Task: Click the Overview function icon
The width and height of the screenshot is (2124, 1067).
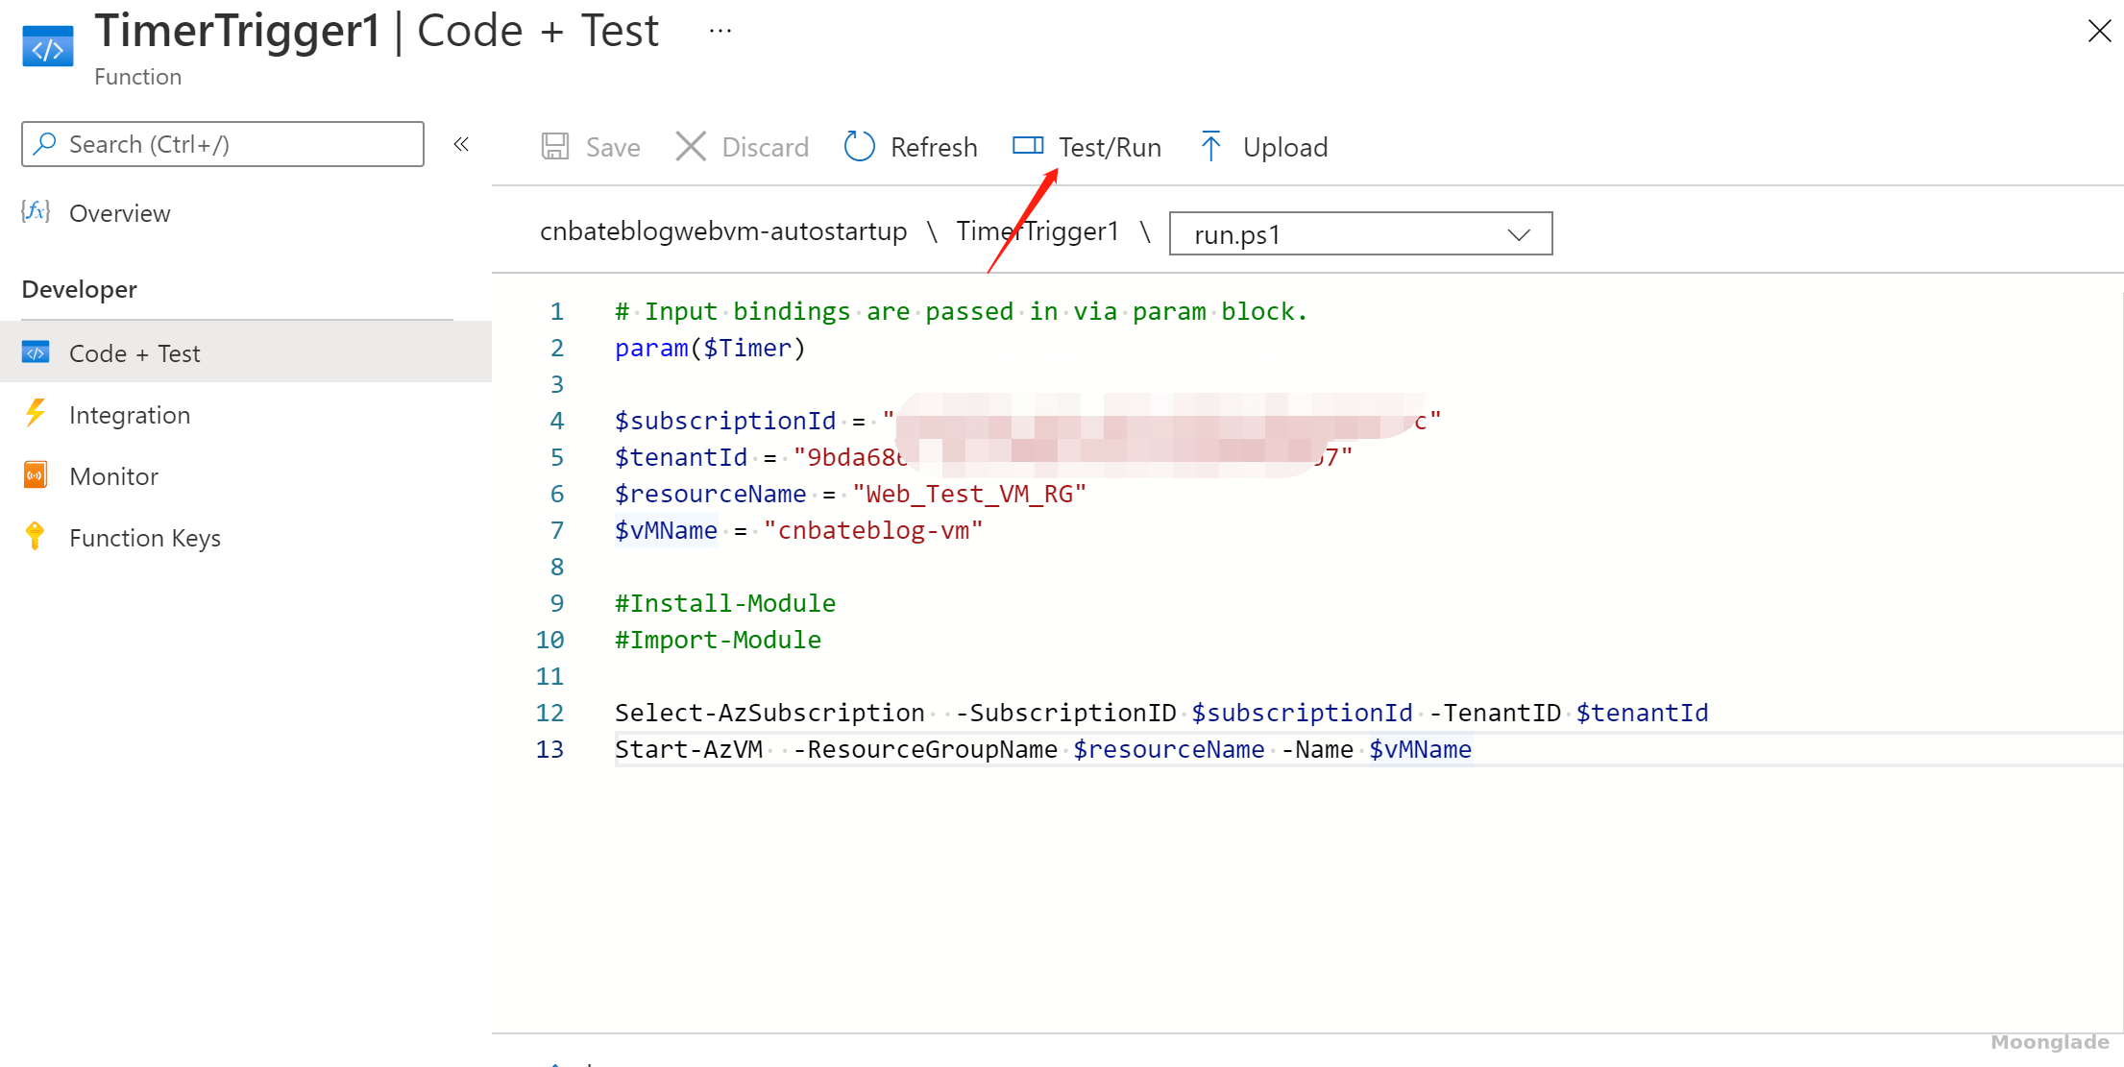Action: [x=36, y=212]
